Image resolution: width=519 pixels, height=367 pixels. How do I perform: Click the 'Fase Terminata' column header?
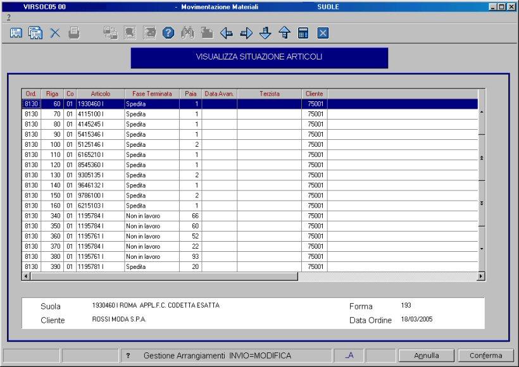[x=152, y=94]
